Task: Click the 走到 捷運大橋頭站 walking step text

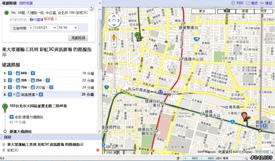Action: (x=29, y=117)
